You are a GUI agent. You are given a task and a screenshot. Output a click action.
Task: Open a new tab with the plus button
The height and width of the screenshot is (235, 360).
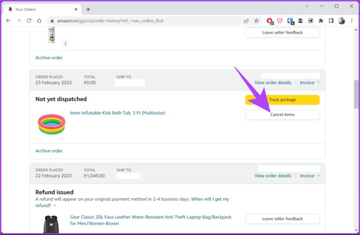[x=88, y=9]
